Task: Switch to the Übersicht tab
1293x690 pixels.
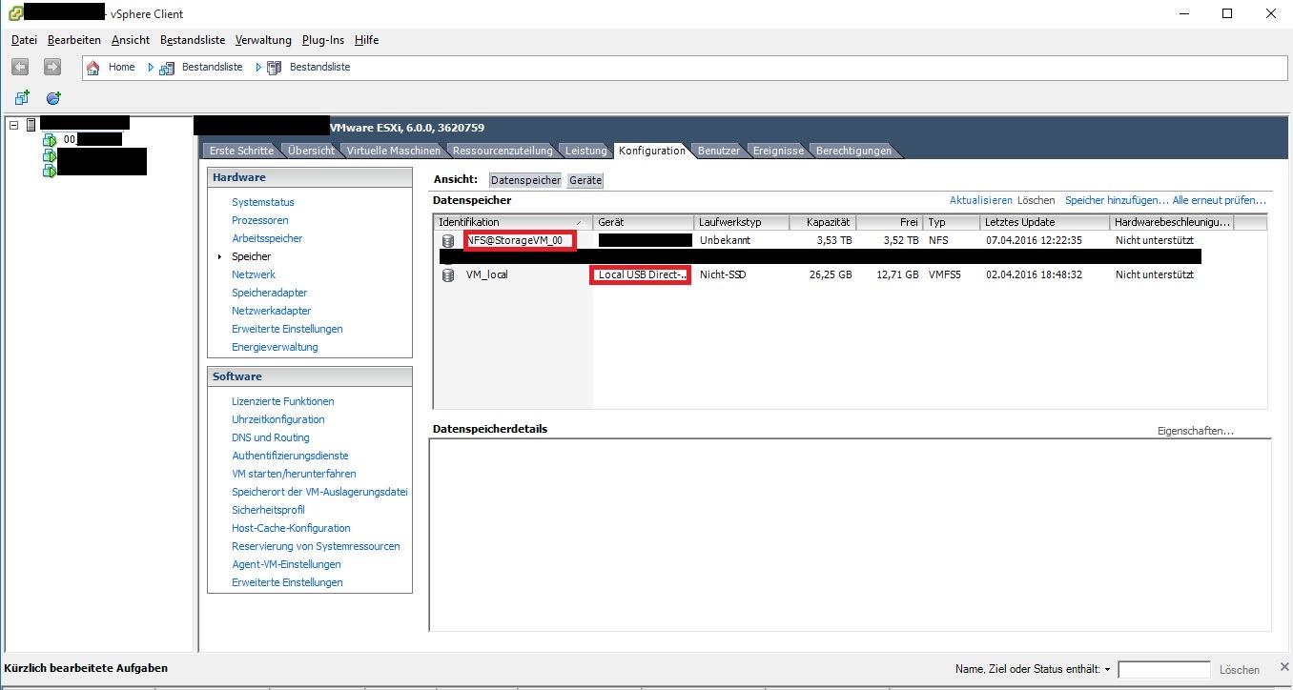Action: point(311,151)
